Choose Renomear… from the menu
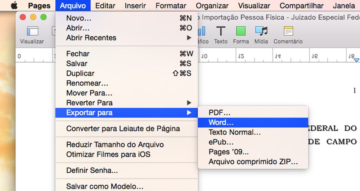Image resolution: width=360 pixels, height=191 pixels. 126,83
